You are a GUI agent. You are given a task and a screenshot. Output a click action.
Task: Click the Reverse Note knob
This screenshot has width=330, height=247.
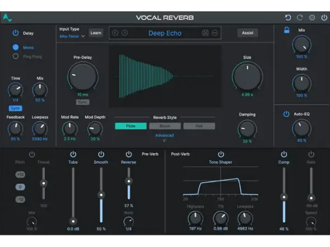[129, 222]
